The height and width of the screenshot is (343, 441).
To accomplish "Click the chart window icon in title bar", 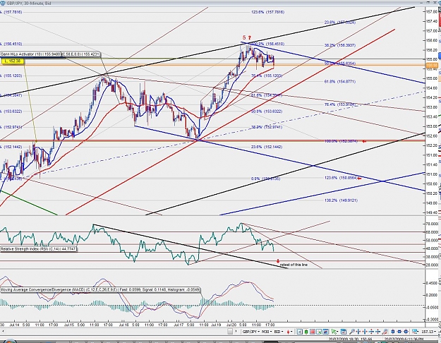I will 2,4.
